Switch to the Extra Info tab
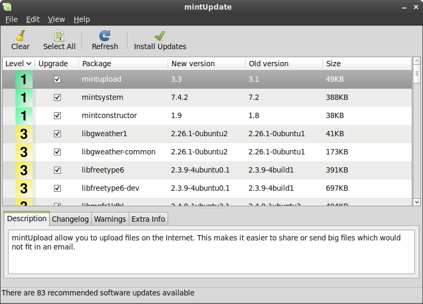 148,219
